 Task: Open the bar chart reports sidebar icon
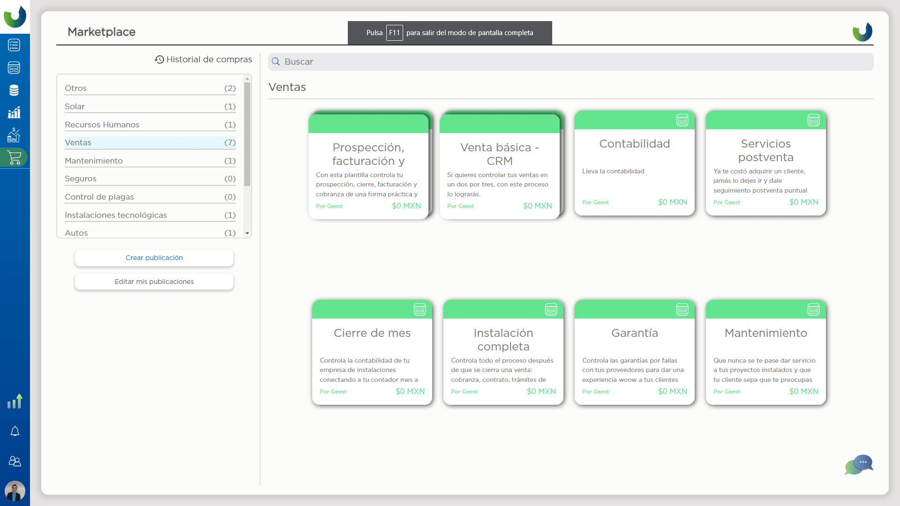(x=14, y=112)
